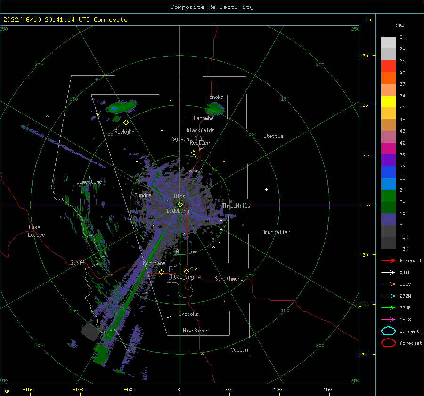
Task: Click the magenta 18TS arrow in the legend
Action: 388,320
